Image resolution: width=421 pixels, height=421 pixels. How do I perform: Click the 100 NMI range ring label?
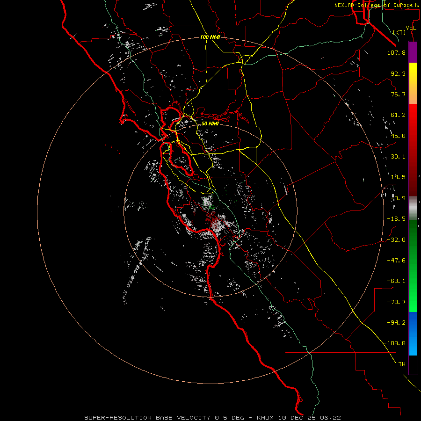coord(210,37)
